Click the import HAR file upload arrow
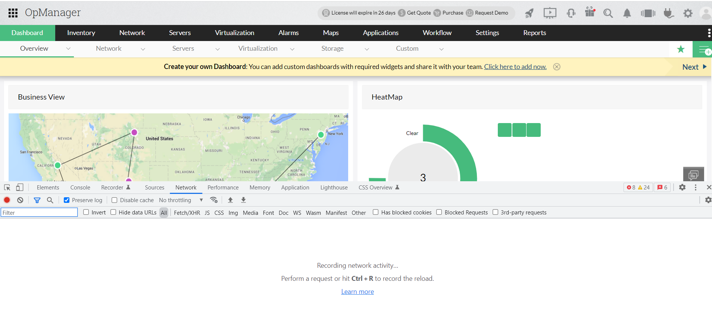The width and height of the screenshot is (712, 336). click(230, 200)
